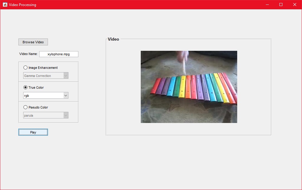302x190 pixels.
Task: Enable the Pseudo Color radio option
Action: pos(26,107)
